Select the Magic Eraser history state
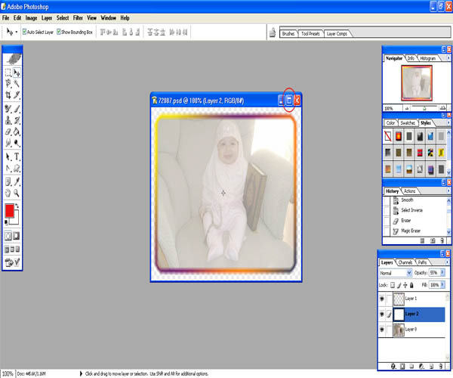The height and width of the screenshot is (378, 453). tap(411, 230)
